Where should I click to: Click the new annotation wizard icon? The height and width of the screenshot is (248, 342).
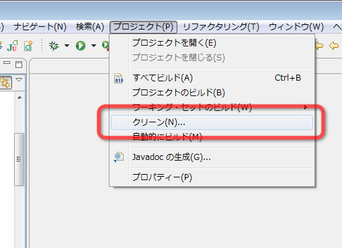[29, 46]
